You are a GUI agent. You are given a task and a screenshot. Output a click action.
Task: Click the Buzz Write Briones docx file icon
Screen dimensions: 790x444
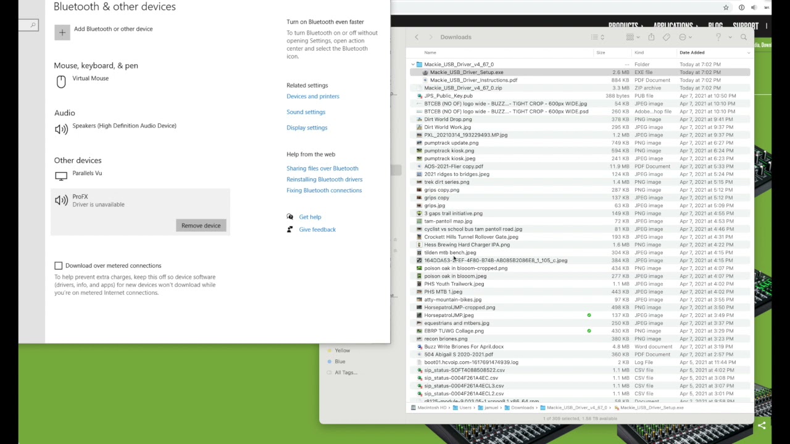point(420,347)
